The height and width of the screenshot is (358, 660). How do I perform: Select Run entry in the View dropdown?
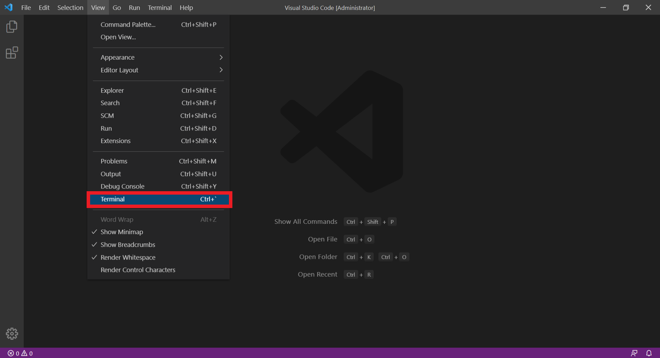[158, 128]
